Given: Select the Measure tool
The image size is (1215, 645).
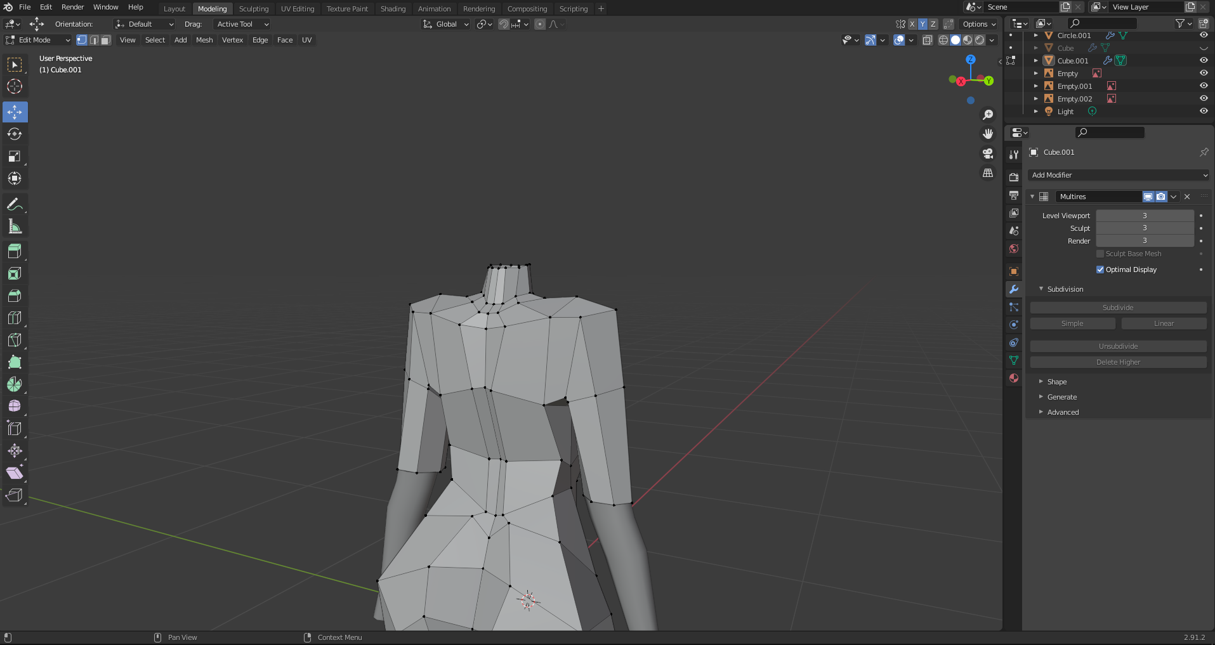Looking at the screenshot, I should [x=15, y=226].
